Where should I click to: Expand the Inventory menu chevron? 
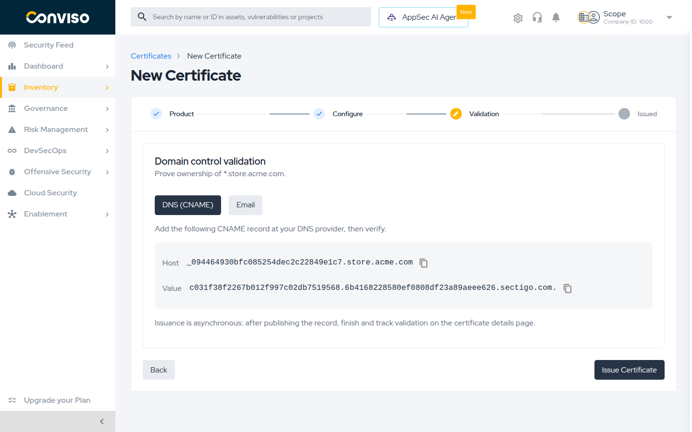pos(107,88)
